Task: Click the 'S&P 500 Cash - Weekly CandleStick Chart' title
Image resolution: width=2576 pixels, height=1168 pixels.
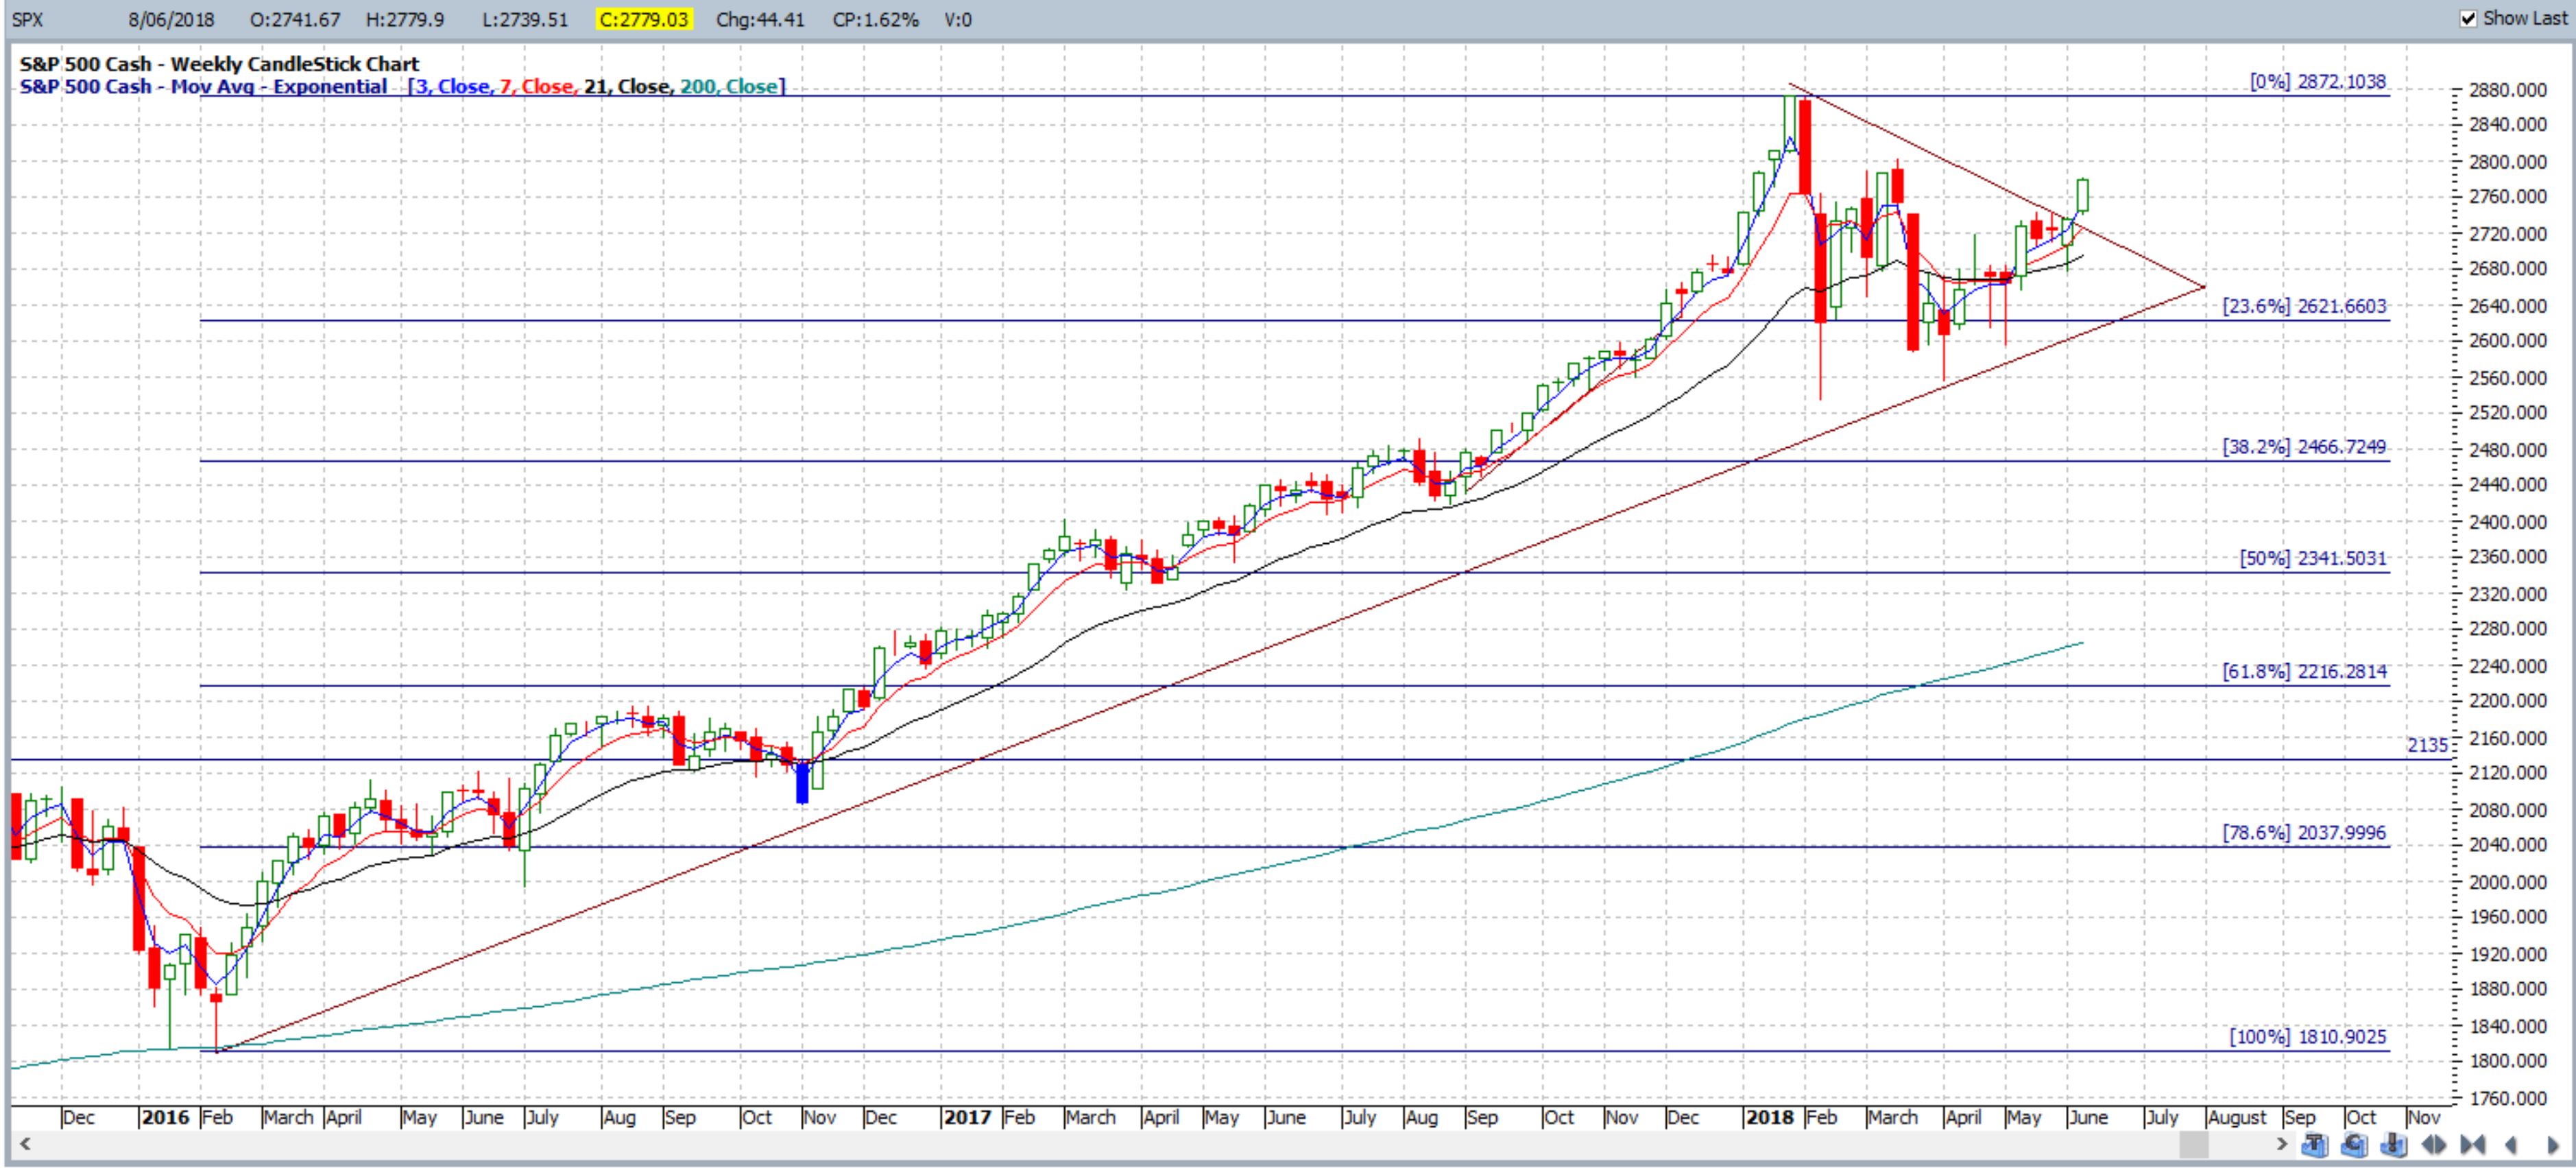Action: click(219, 64)
